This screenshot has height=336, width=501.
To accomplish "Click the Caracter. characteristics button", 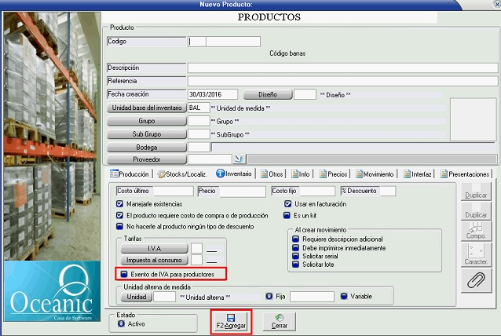I will pos(475,253).
